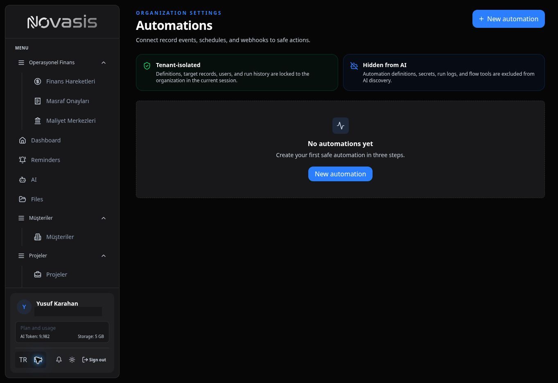Click the activity pulse icon above No automations yet

pos(340,126)
